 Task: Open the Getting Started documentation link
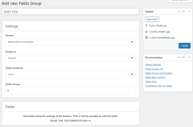(x=153, y=65)
